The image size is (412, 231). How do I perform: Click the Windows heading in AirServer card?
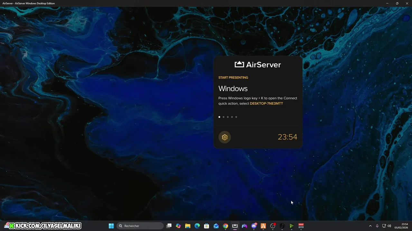233,89
